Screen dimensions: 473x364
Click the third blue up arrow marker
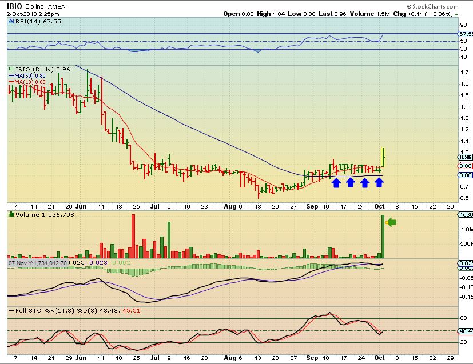point(365,182)
